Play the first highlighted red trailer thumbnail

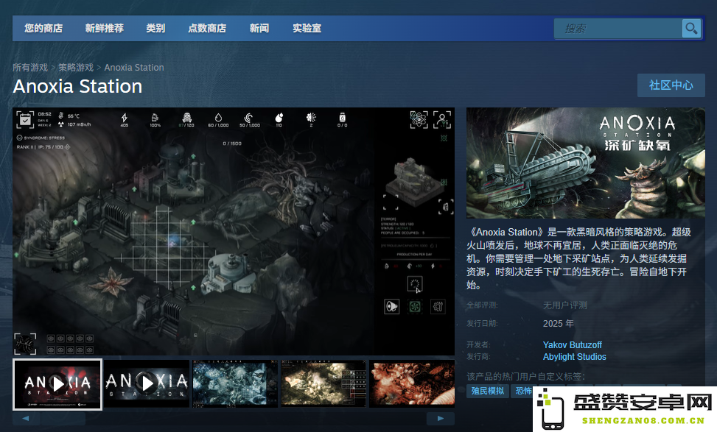[x=57, y=384]
